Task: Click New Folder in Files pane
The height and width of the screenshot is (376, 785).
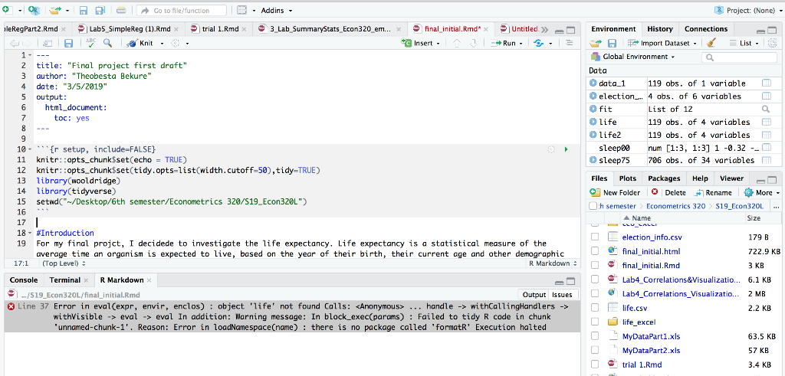Action: 616,192
